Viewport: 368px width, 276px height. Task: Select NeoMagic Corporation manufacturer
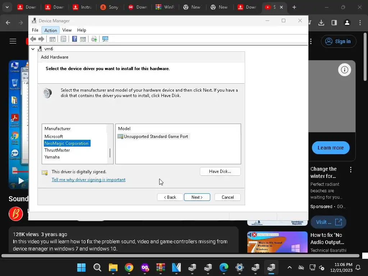(66, 143)
